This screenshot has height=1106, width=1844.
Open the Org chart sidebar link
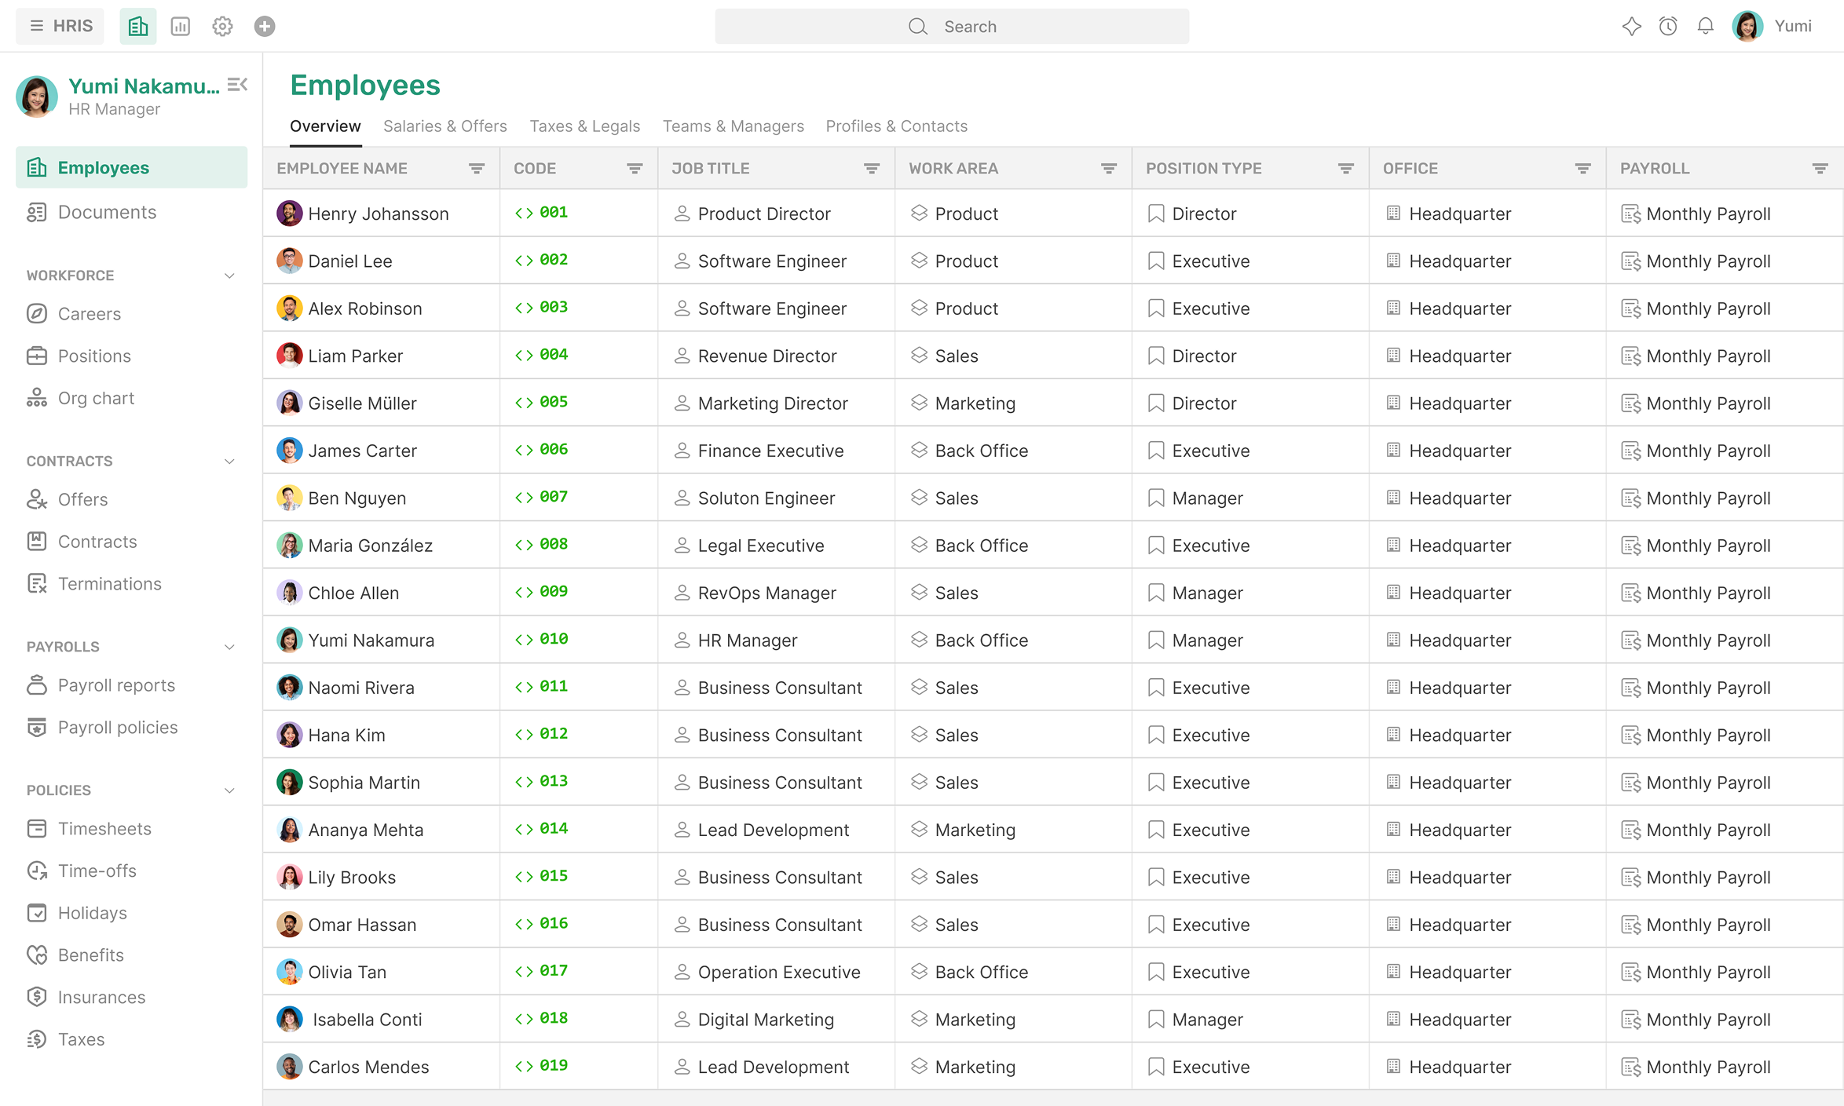96,398
